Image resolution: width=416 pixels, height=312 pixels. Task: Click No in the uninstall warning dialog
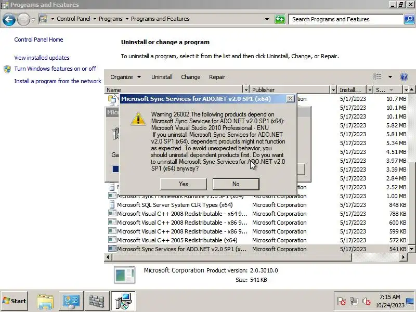click(x=236, y=184)
